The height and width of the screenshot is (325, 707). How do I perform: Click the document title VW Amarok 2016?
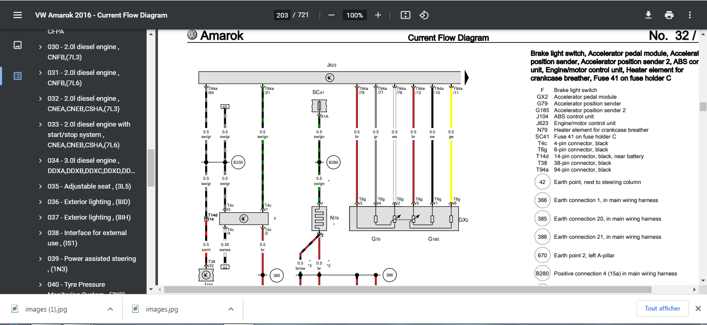click(x=101, y=15)
